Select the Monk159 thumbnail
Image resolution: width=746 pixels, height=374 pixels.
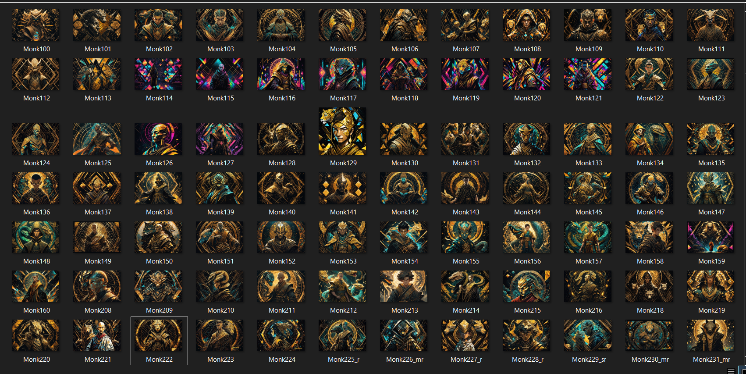pyautogui.click(x=710, y=237)
